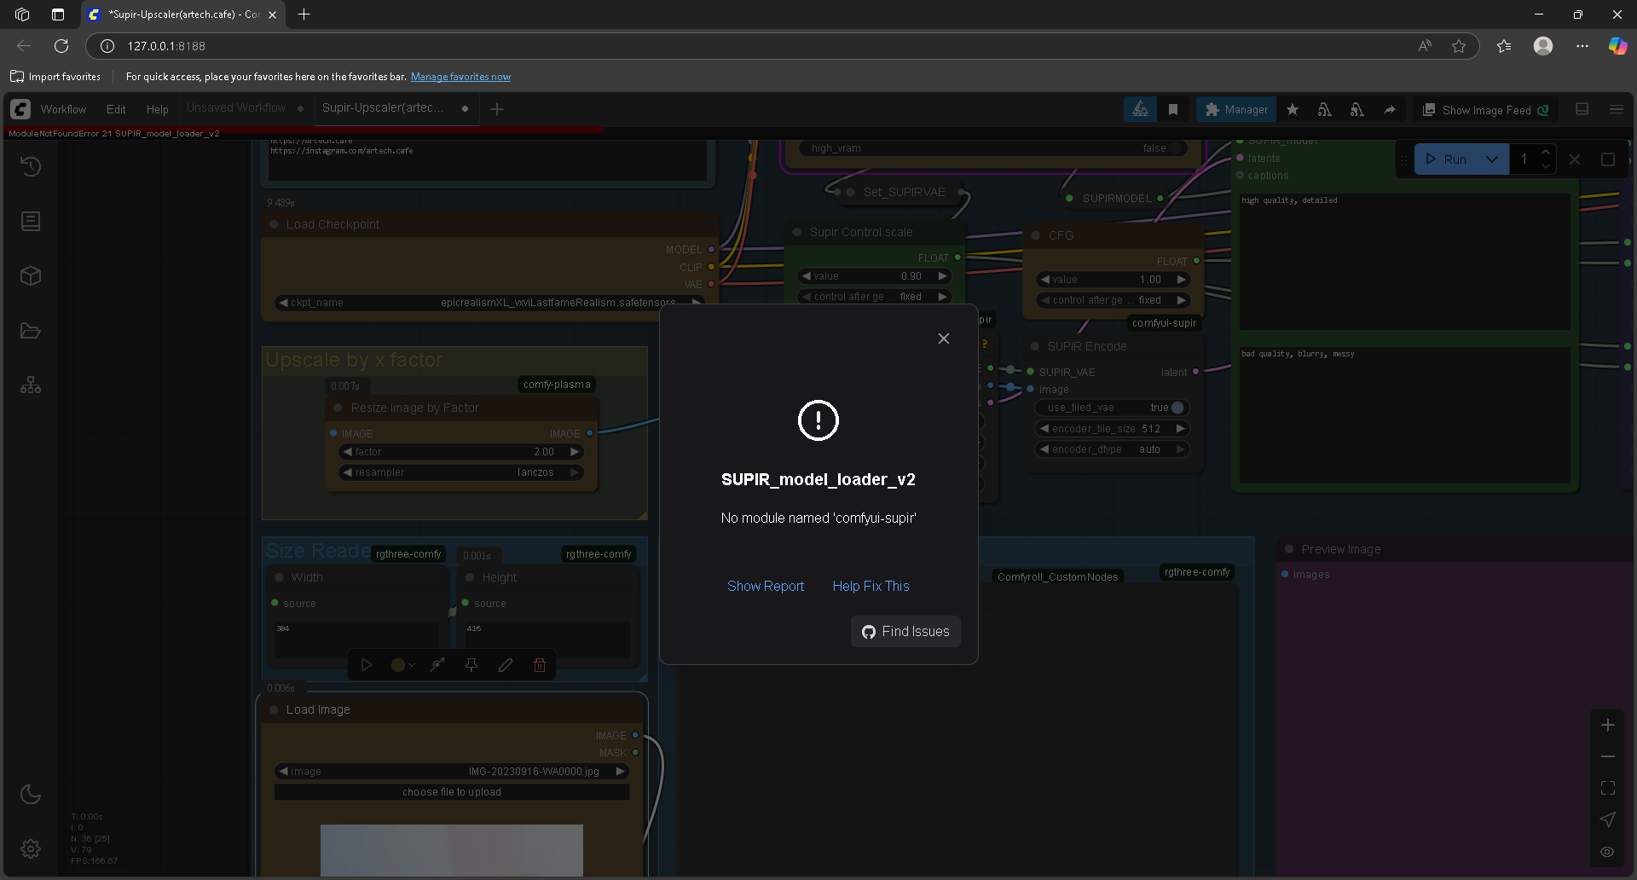Toggle the use_tiled_vae switch
Viewport: 1637px width, 880px height.
click(x=1177, y=408)
